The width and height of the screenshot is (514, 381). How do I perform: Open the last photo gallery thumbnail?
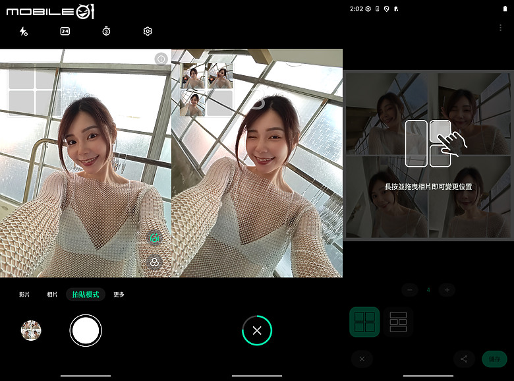(31, 330)
